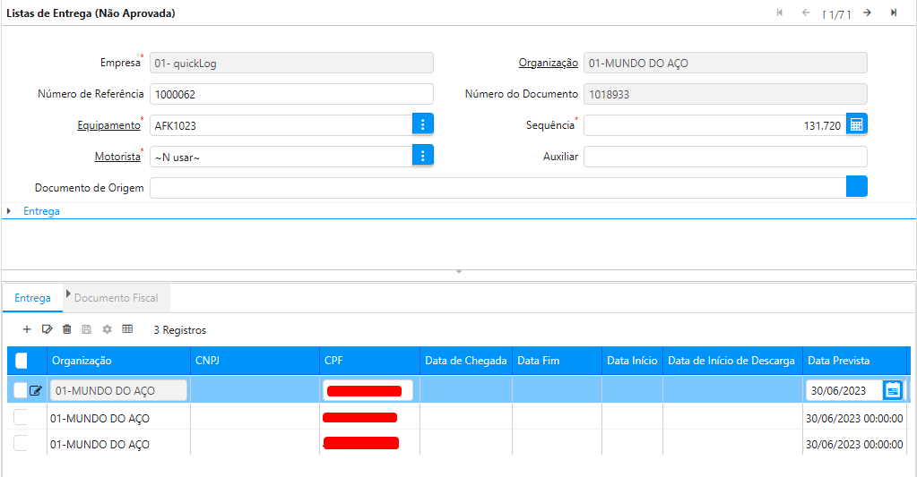The width and height of the screenshot is (917, 477).
Task: Check the third row's checkbox
Action: click(21, 444)
